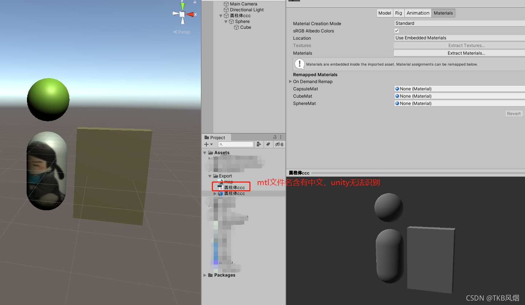
Task: Open the Animation tab
Action: tap(418, 13)
